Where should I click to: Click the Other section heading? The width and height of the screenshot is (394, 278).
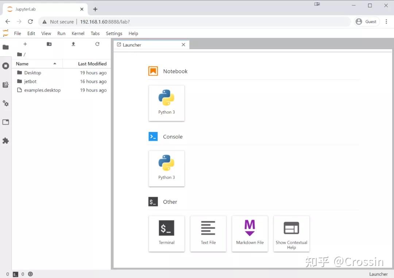[x=170, y=202]
